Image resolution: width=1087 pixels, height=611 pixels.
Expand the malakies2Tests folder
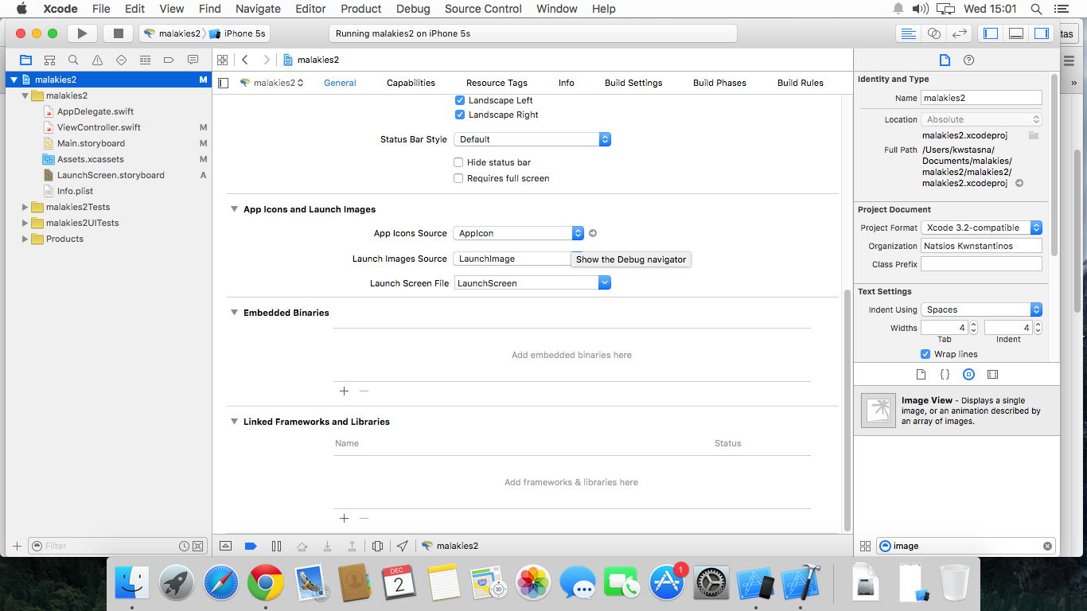pos(25,207)
